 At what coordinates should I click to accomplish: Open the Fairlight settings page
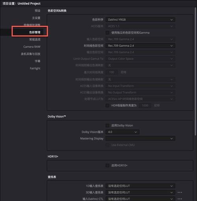pos(35,68)
